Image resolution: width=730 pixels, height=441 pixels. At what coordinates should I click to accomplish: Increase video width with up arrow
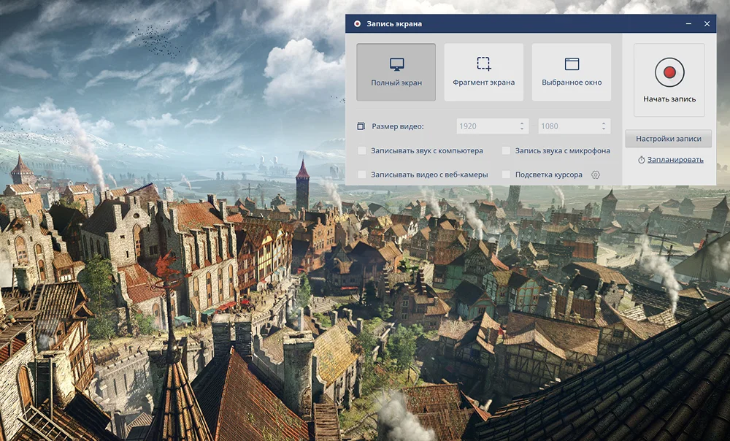tap(522, 123)
